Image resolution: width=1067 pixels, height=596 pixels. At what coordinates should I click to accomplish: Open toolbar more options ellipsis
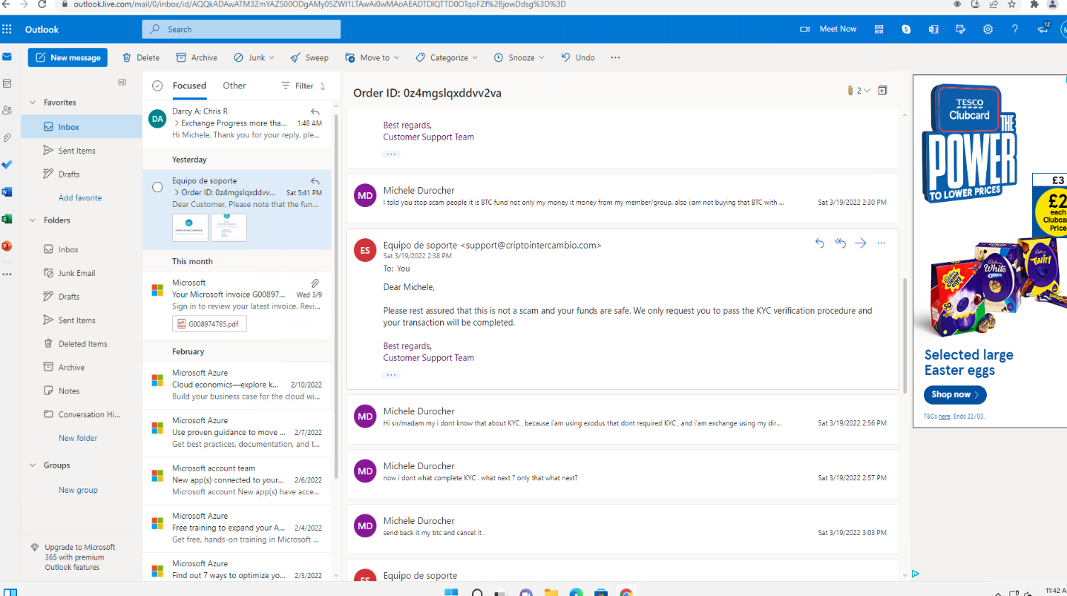pyautogui.click(x=615, y=58)
